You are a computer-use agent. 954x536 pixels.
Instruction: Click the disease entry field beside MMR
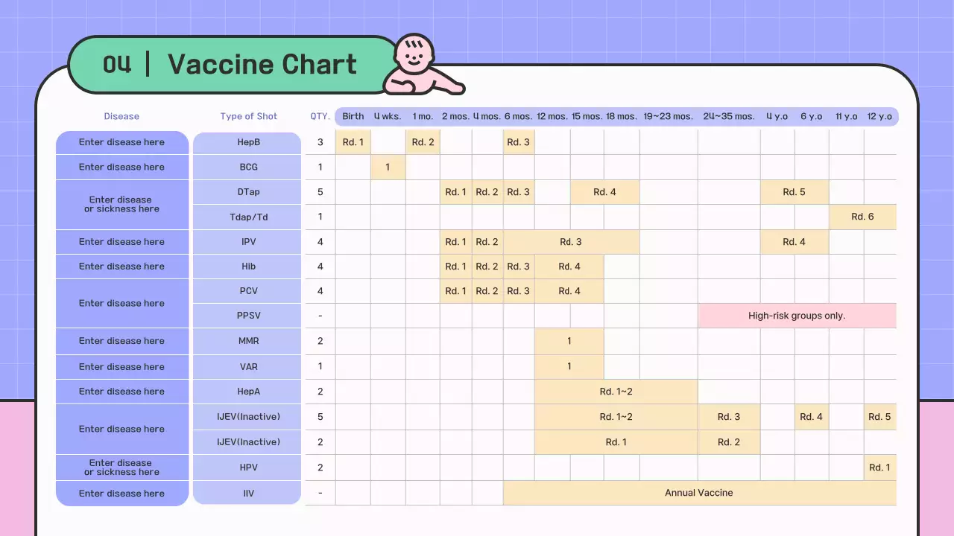click(122, 341)
